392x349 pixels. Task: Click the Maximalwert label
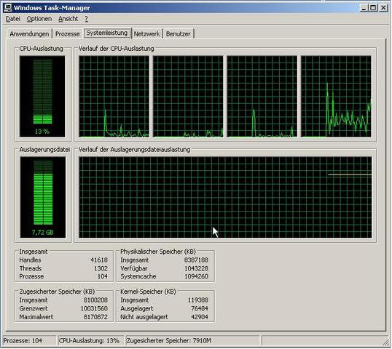point(36,317)
